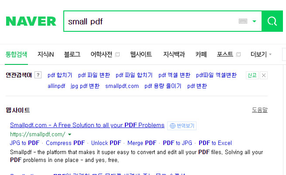286x175 pixels.
Task: Expand the arrow next to smallpdf.com URL
Action: 69,135
